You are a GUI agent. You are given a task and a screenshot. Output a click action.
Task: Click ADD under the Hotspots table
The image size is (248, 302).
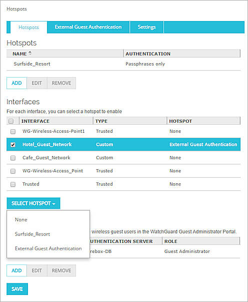coord(16,83)
